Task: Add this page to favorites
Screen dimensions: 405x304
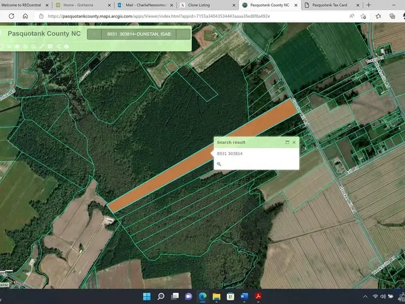Action: pos(363,16)
